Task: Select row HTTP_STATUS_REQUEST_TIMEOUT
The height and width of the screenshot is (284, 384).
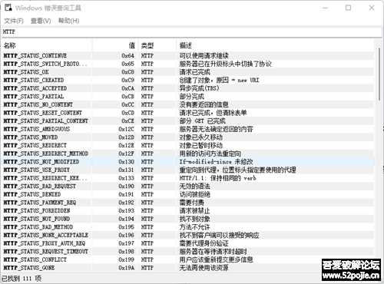Action: tap(188, 252)
